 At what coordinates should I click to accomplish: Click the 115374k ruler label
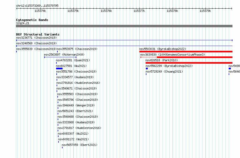click(x=40, y=11)
